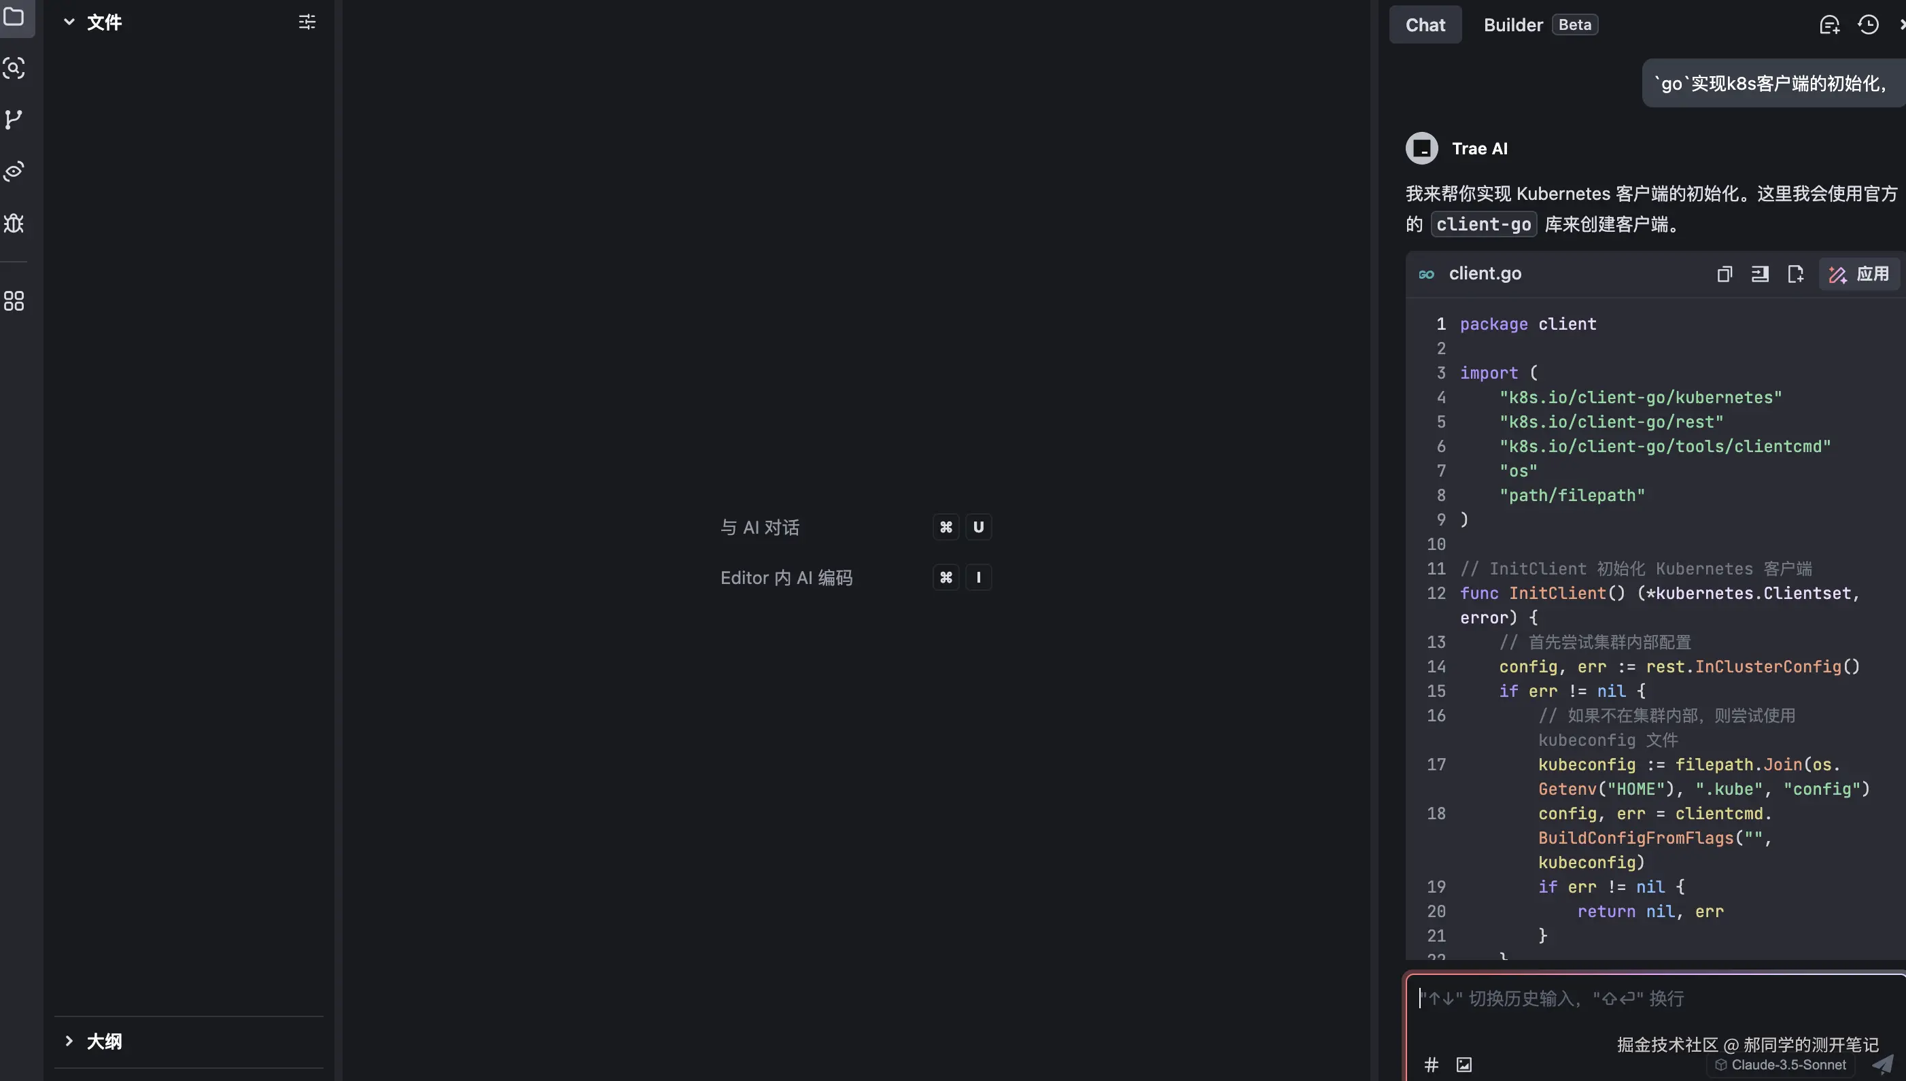Send the chat message
Screen dimensions: 1906x1081
pyautogui.click(x=1882, y=1065)
